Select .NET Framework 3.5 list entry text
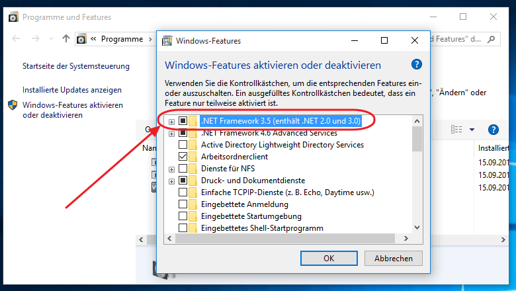This screenshot has width=516, height=291. [x=280, y=120]
